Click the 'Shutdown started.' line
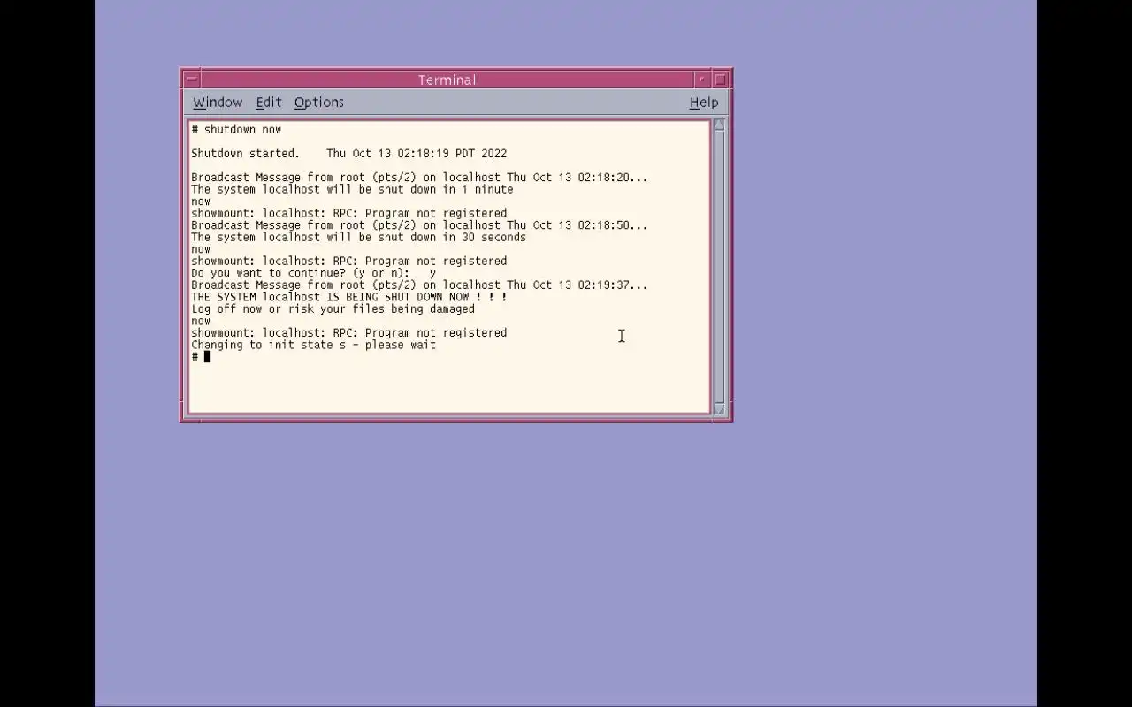This screenshot has height=707, width=1132. click(x=349, y=153)
